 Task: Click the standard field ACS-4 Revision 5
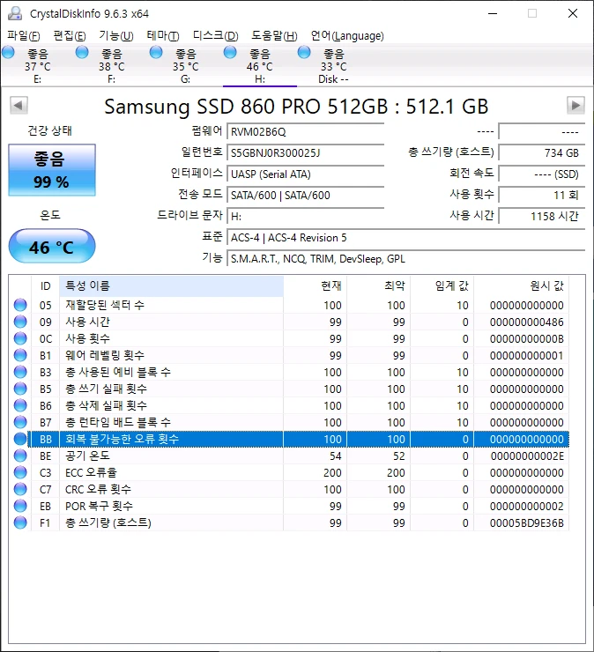click(x=406, y=238)
